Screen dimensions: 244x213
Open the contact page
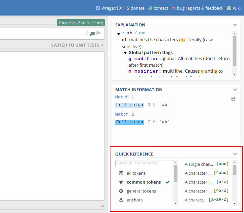pyautogui.click(x=158, y=8)
